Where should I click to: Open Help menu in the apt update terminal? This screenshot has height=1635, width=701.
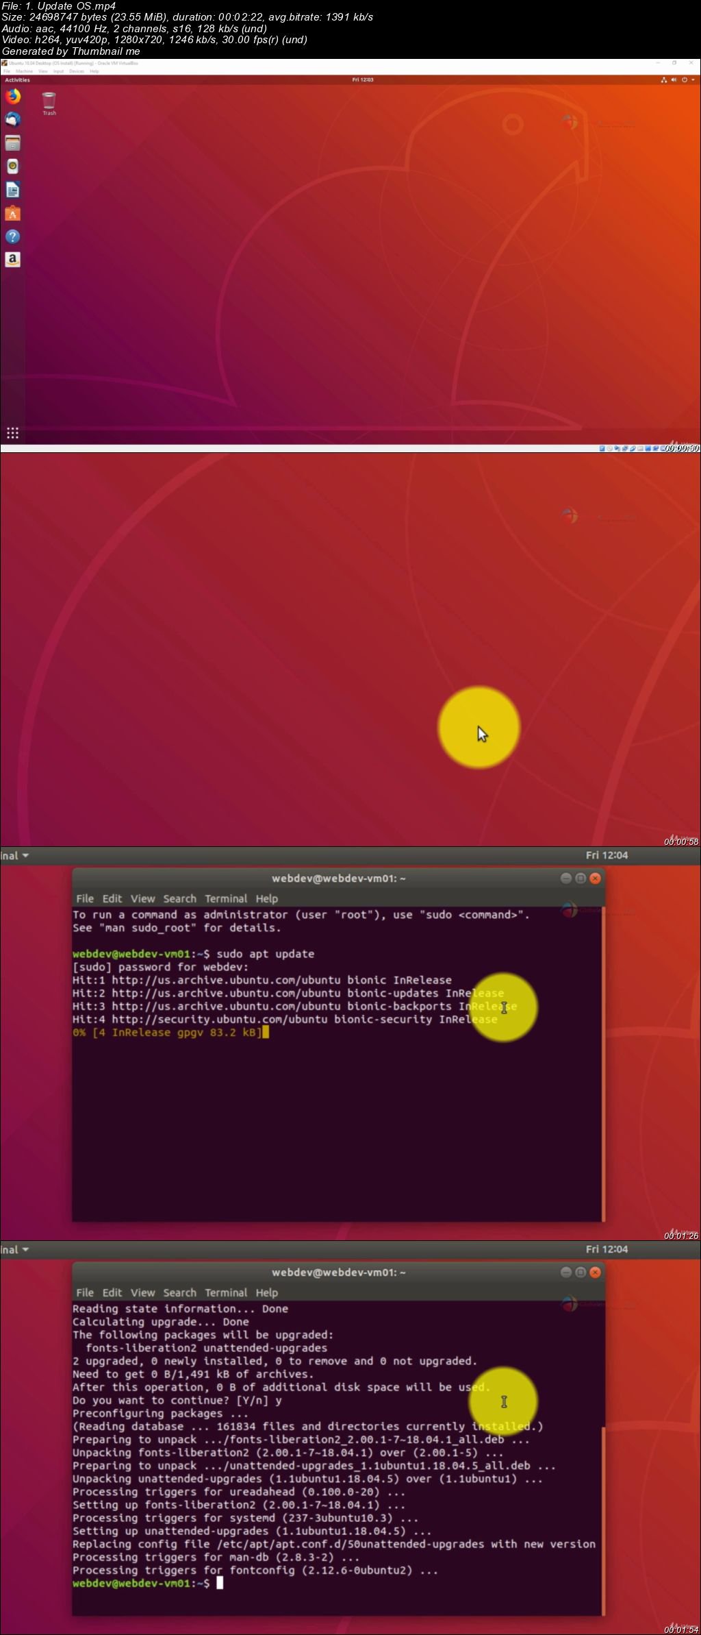point(267,898)
